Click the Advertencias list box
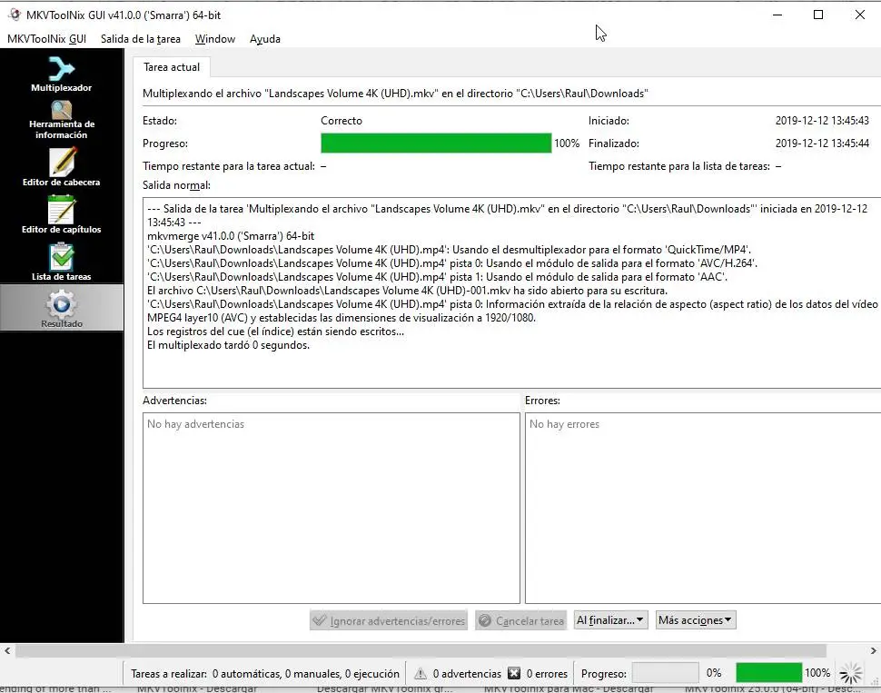 [331, 508]
